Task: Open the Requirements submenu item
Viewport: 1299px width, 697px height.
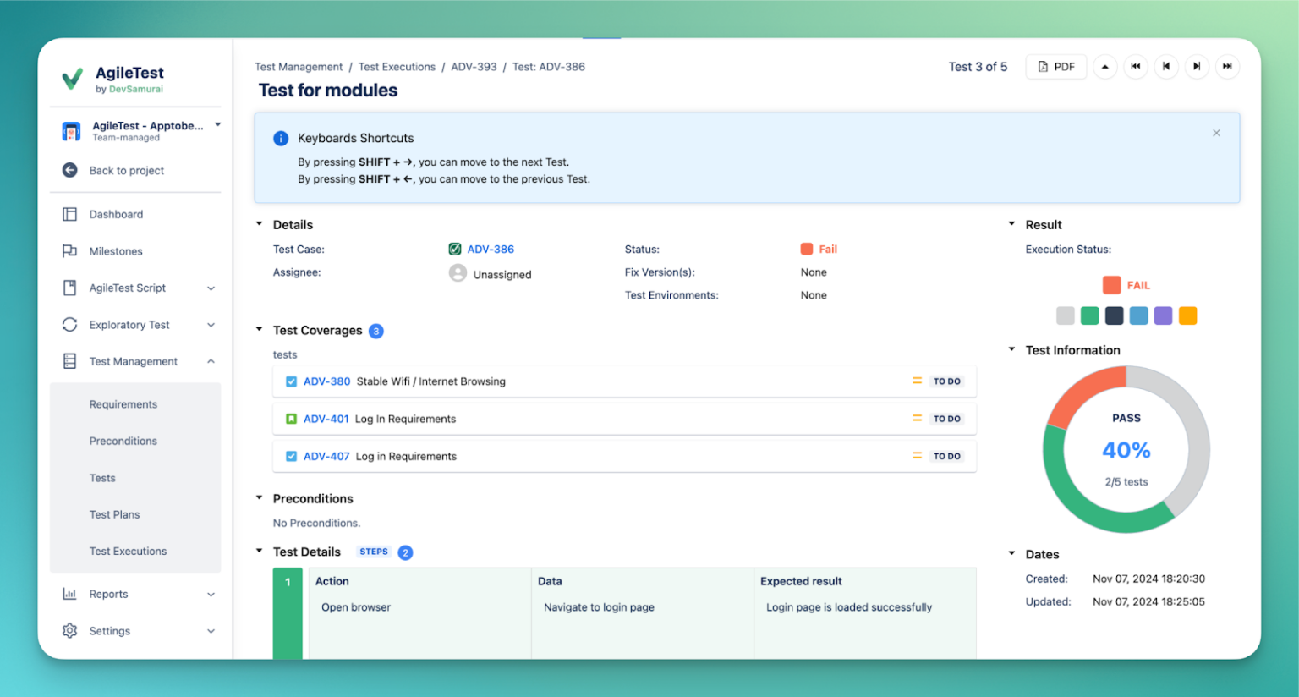Action: pos(123,404)
